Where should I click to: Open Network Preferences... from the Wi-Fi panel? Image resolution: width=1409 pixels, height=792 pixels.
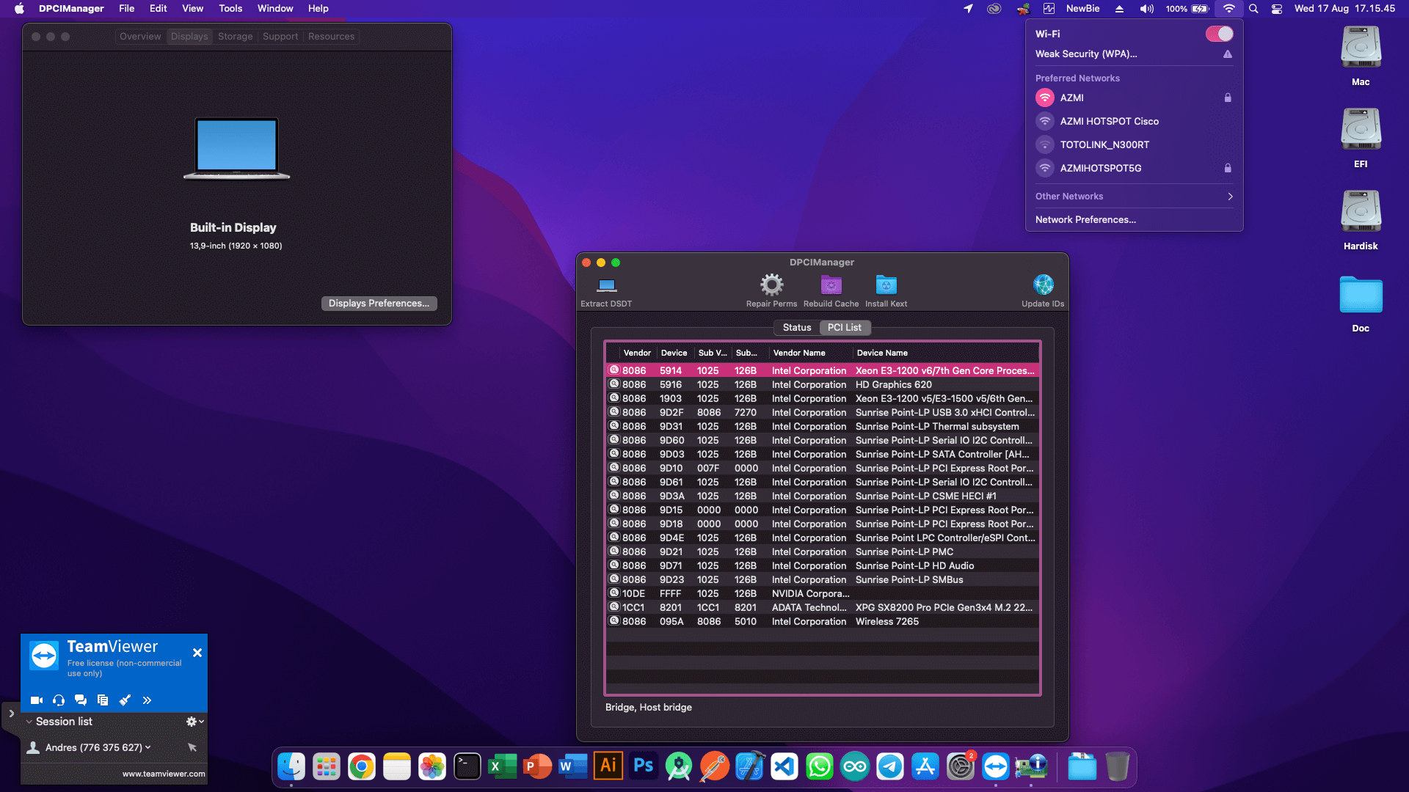(1085, 220)
